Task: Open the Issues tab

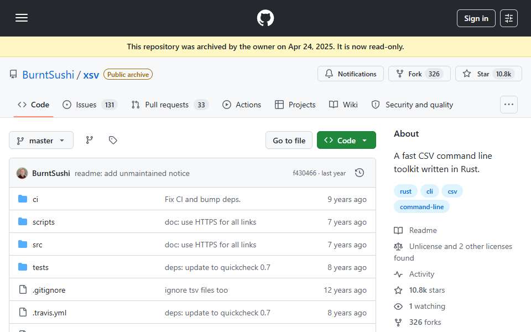Action: [x=90, y=105]
